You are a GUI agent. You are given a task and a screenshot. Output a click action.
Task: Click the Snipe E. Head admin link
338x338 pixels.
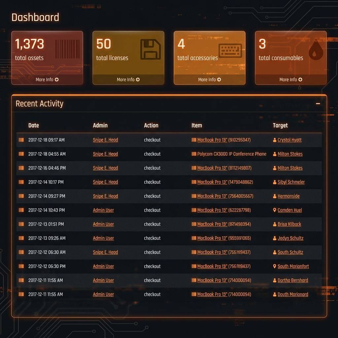(x=105, y=140)
